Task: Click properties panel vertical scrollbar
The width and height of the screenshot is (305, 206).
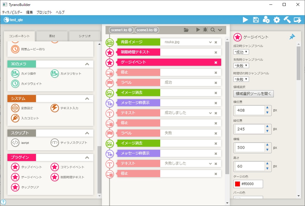Action: [x=298, y=63]
